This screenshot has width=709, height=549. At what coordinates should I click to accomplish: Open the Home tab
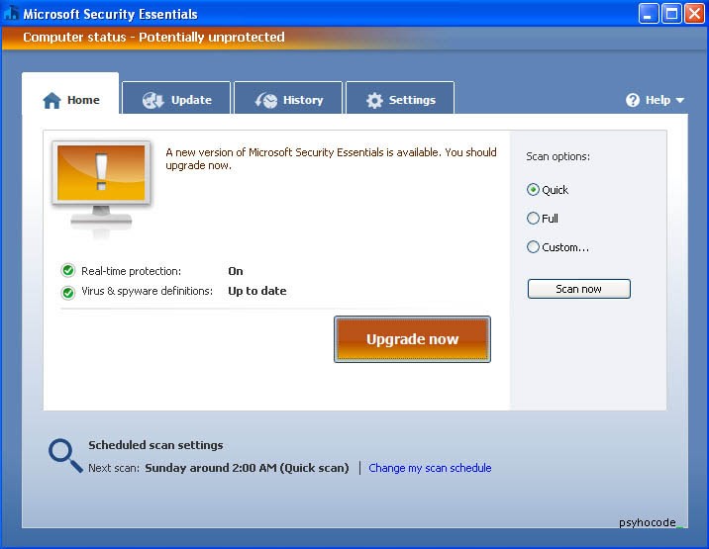click(x=70, y=94)
